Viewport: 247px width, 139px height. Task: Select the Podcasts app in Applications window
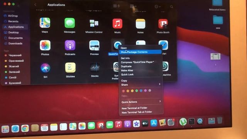tap(70, 46)
